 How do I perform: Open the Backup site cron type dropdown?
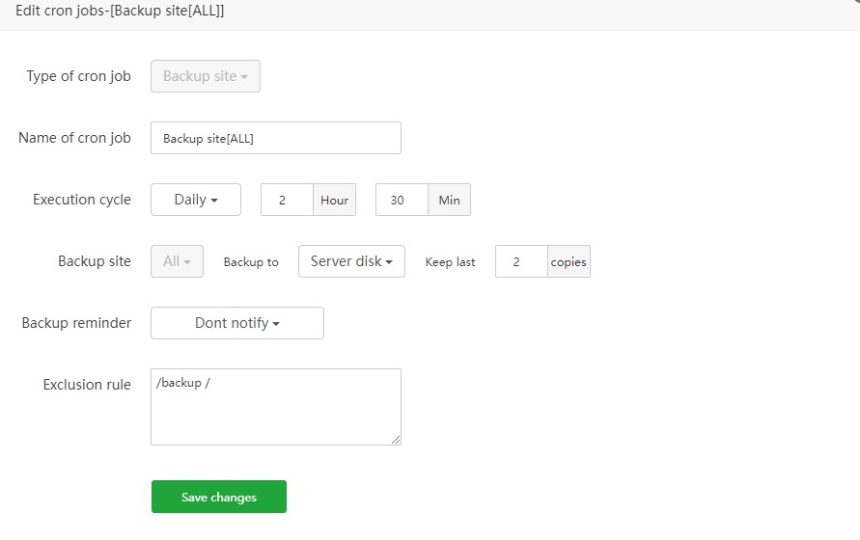206,76
